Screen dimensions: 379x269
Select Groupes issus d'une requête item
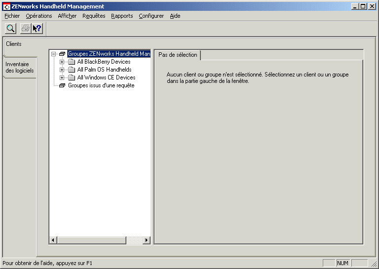pyautogui.click(x=101, y=85)
